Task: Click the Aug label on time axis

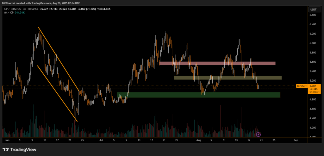Action: [198, 140]
